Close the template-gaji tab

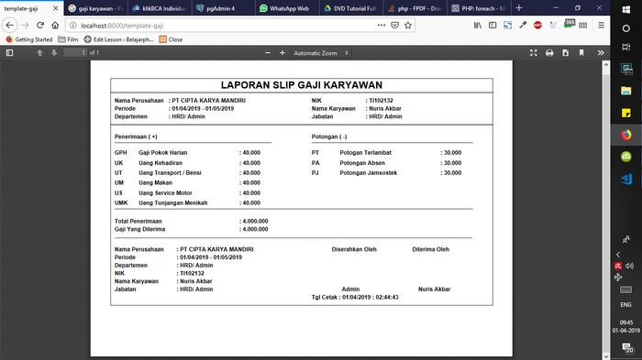point(56,8)
